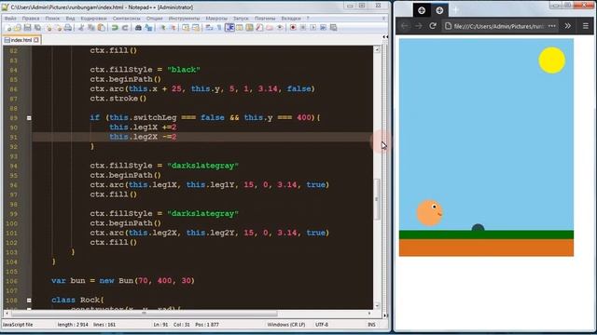This screenshot has width=597, height=335.
Task: Toggle INS insert mode in status bar
Action: pos(371,325)
